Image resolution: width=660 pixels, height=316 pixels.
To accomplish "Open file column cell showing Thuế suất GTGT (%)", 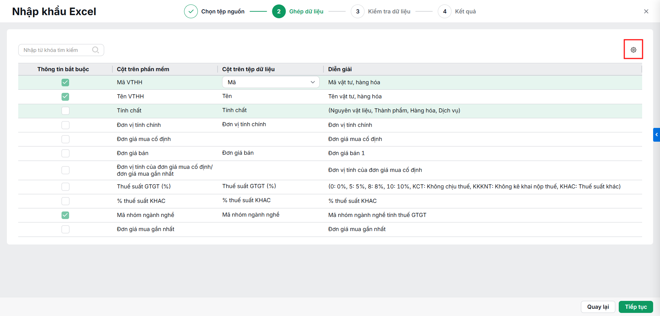I will (x=271, y=186).
